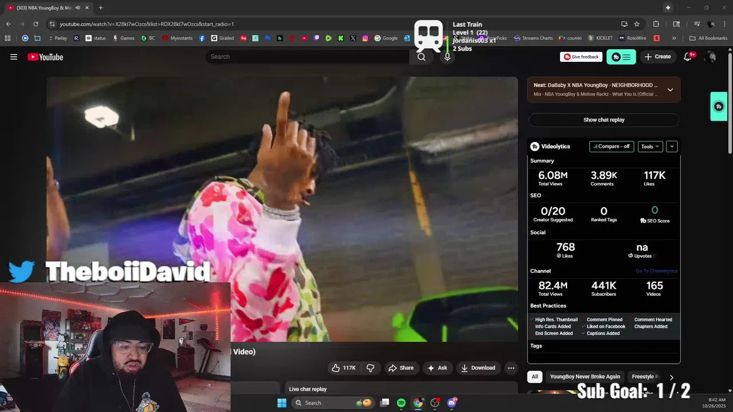Expand the Next video queue chevron
The width and height of the screenshot is (733, 412).
pos(670,90)
